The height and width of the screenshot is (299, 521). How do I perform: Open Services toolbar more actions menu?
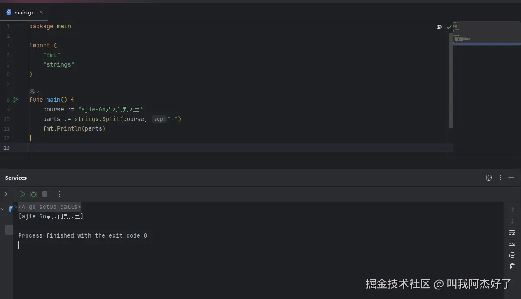pyautogui.click(x=59, y=194)
